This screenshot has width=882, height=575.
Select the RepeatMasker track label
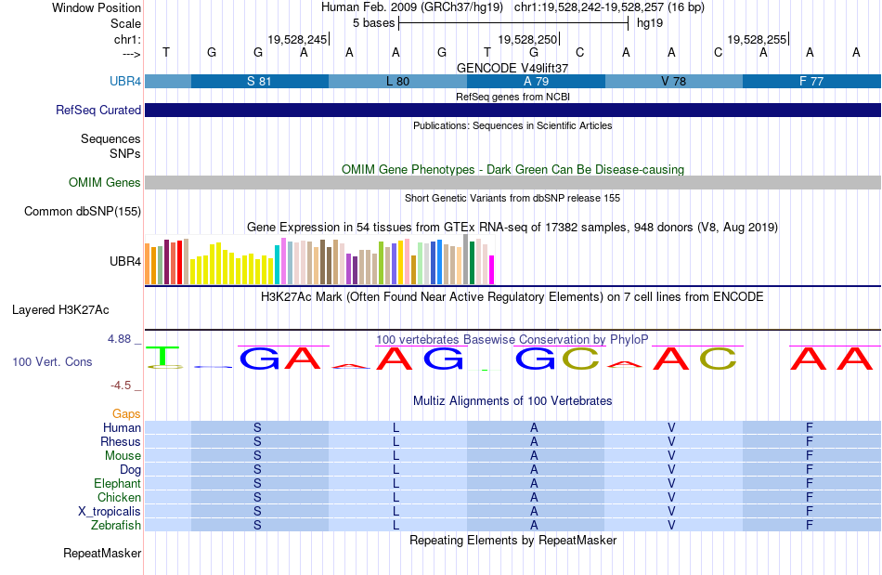pos(102,553)
